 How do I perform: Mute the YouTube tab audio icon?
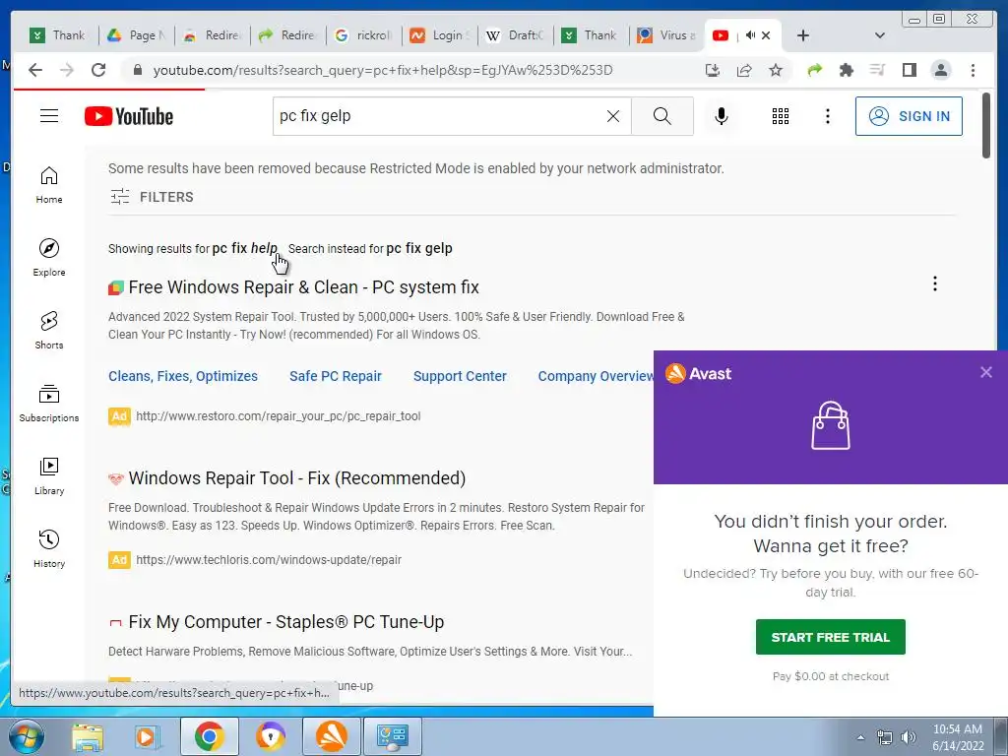(x=750, y=35)
